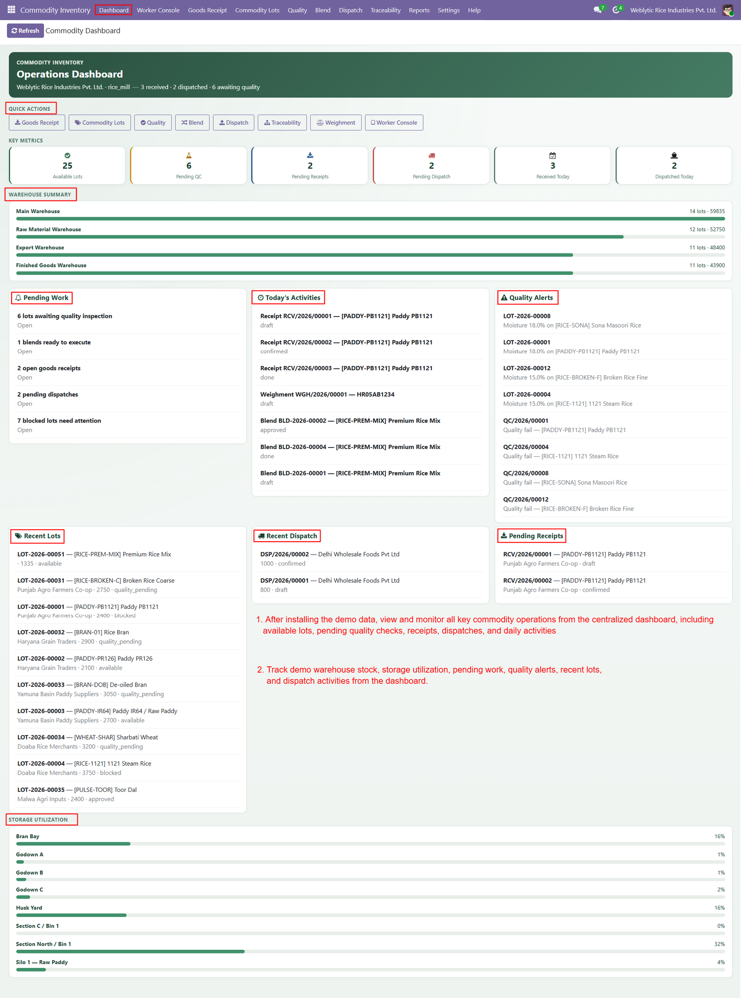Click the Blend quick action button
741x998 pixels.
(192, 123)
